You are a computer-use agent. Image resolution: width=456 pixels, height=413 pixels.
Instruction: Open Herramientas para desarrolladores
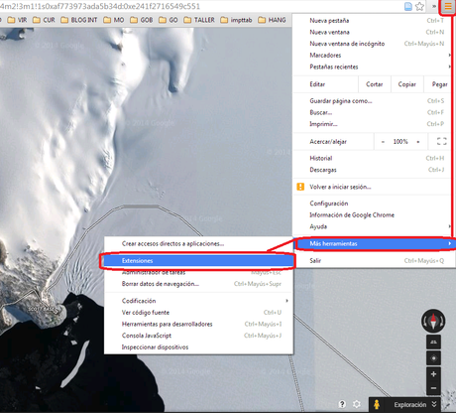(198, 324)
